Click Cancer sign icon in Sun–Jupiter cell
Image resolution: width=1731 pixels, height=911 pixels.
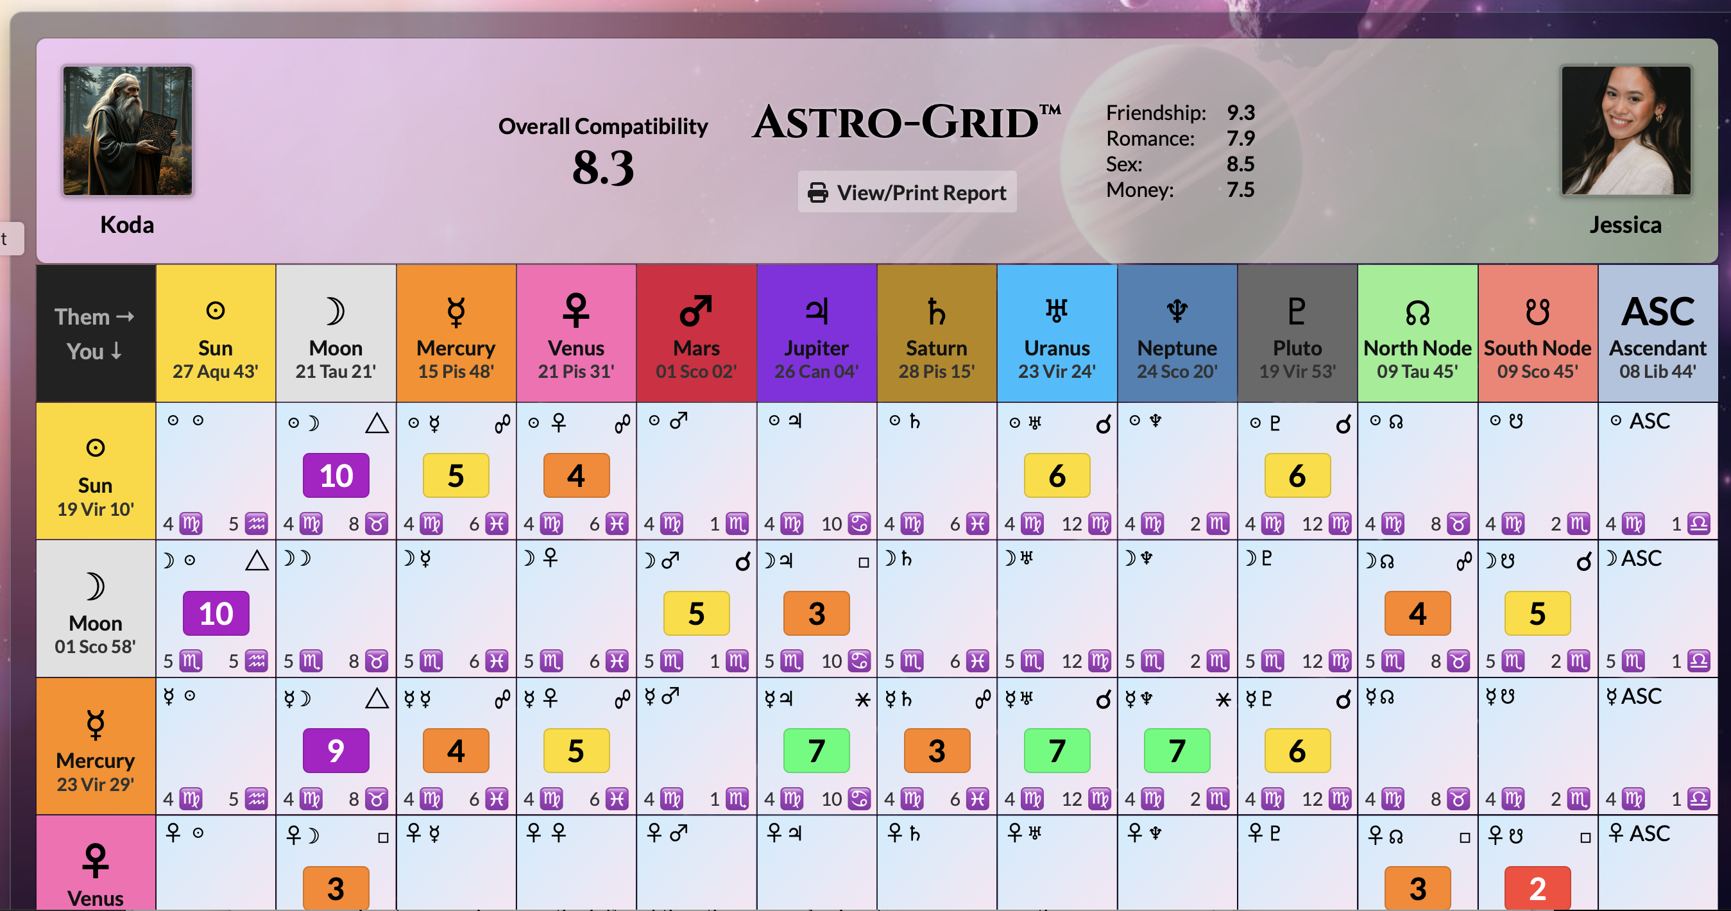tap(859, 524)
